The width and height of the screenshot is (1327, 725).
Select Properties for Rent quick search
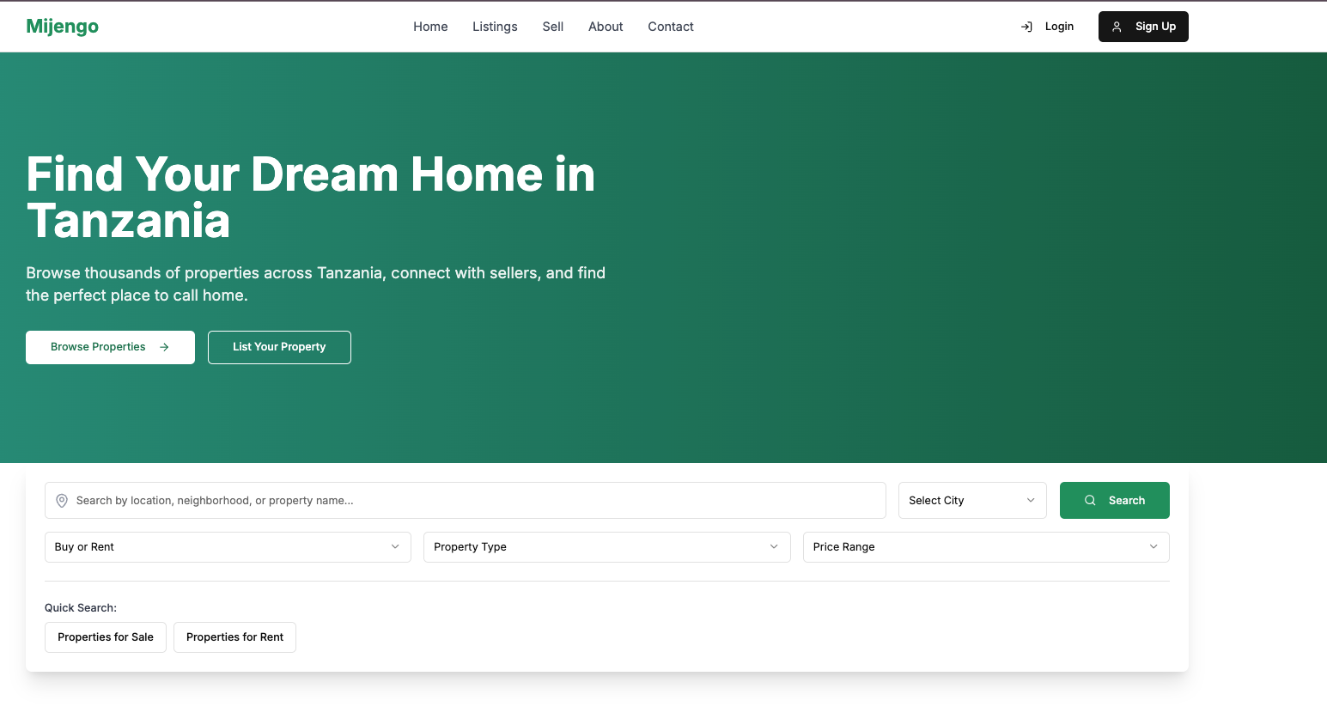click(234, 637)
